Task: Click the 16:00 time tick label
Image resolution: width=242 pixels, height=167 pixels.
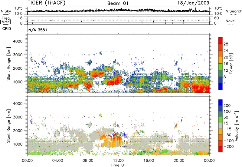Action: (149, 161)
